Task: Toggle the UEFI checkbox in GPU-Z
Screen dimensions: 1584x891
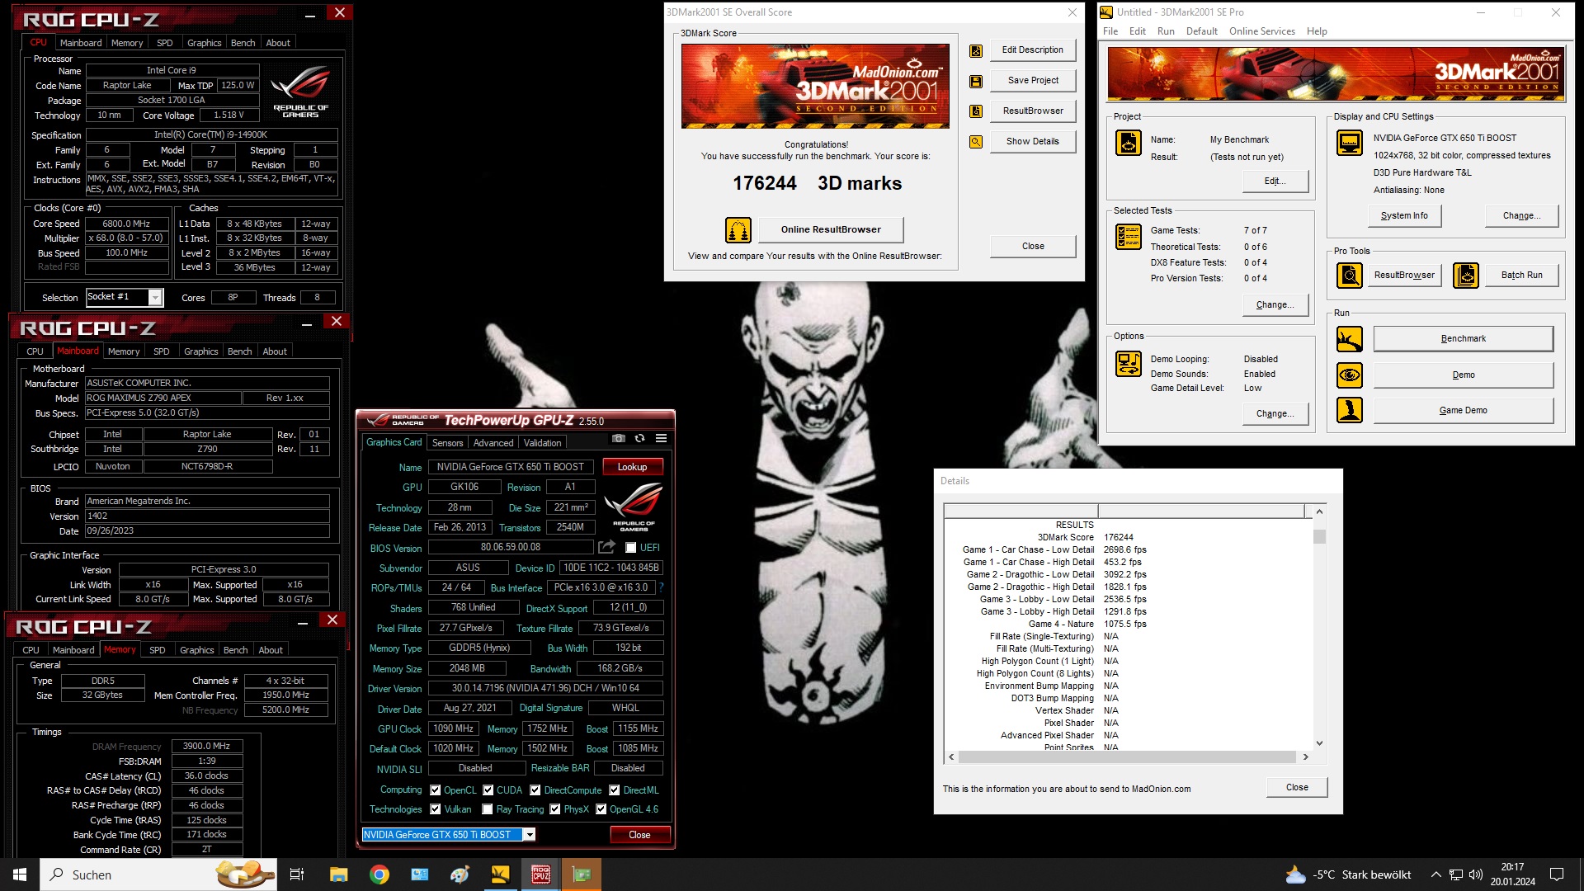Action: click(631, 548)
